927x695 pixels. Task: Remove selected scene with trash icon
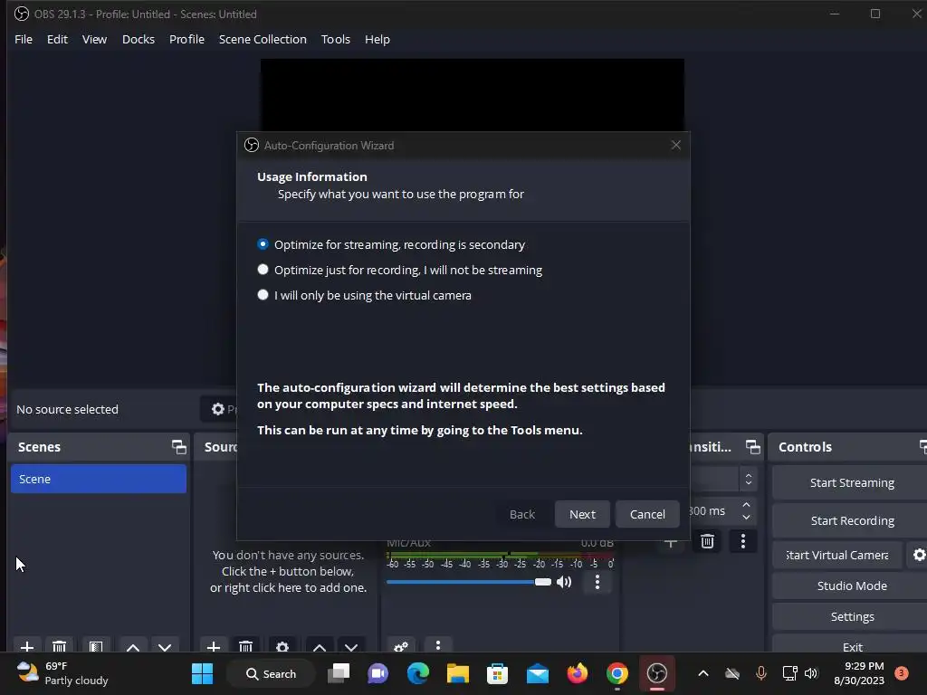(x=59, y=646)
